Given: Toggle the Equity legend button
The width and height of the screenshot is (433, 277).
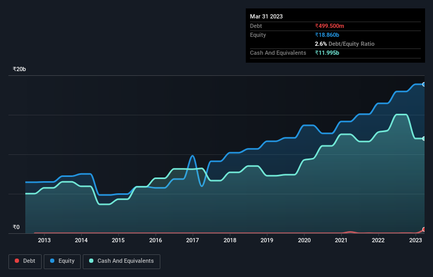Looking at the screenshot, I should [x=62, y=261].
